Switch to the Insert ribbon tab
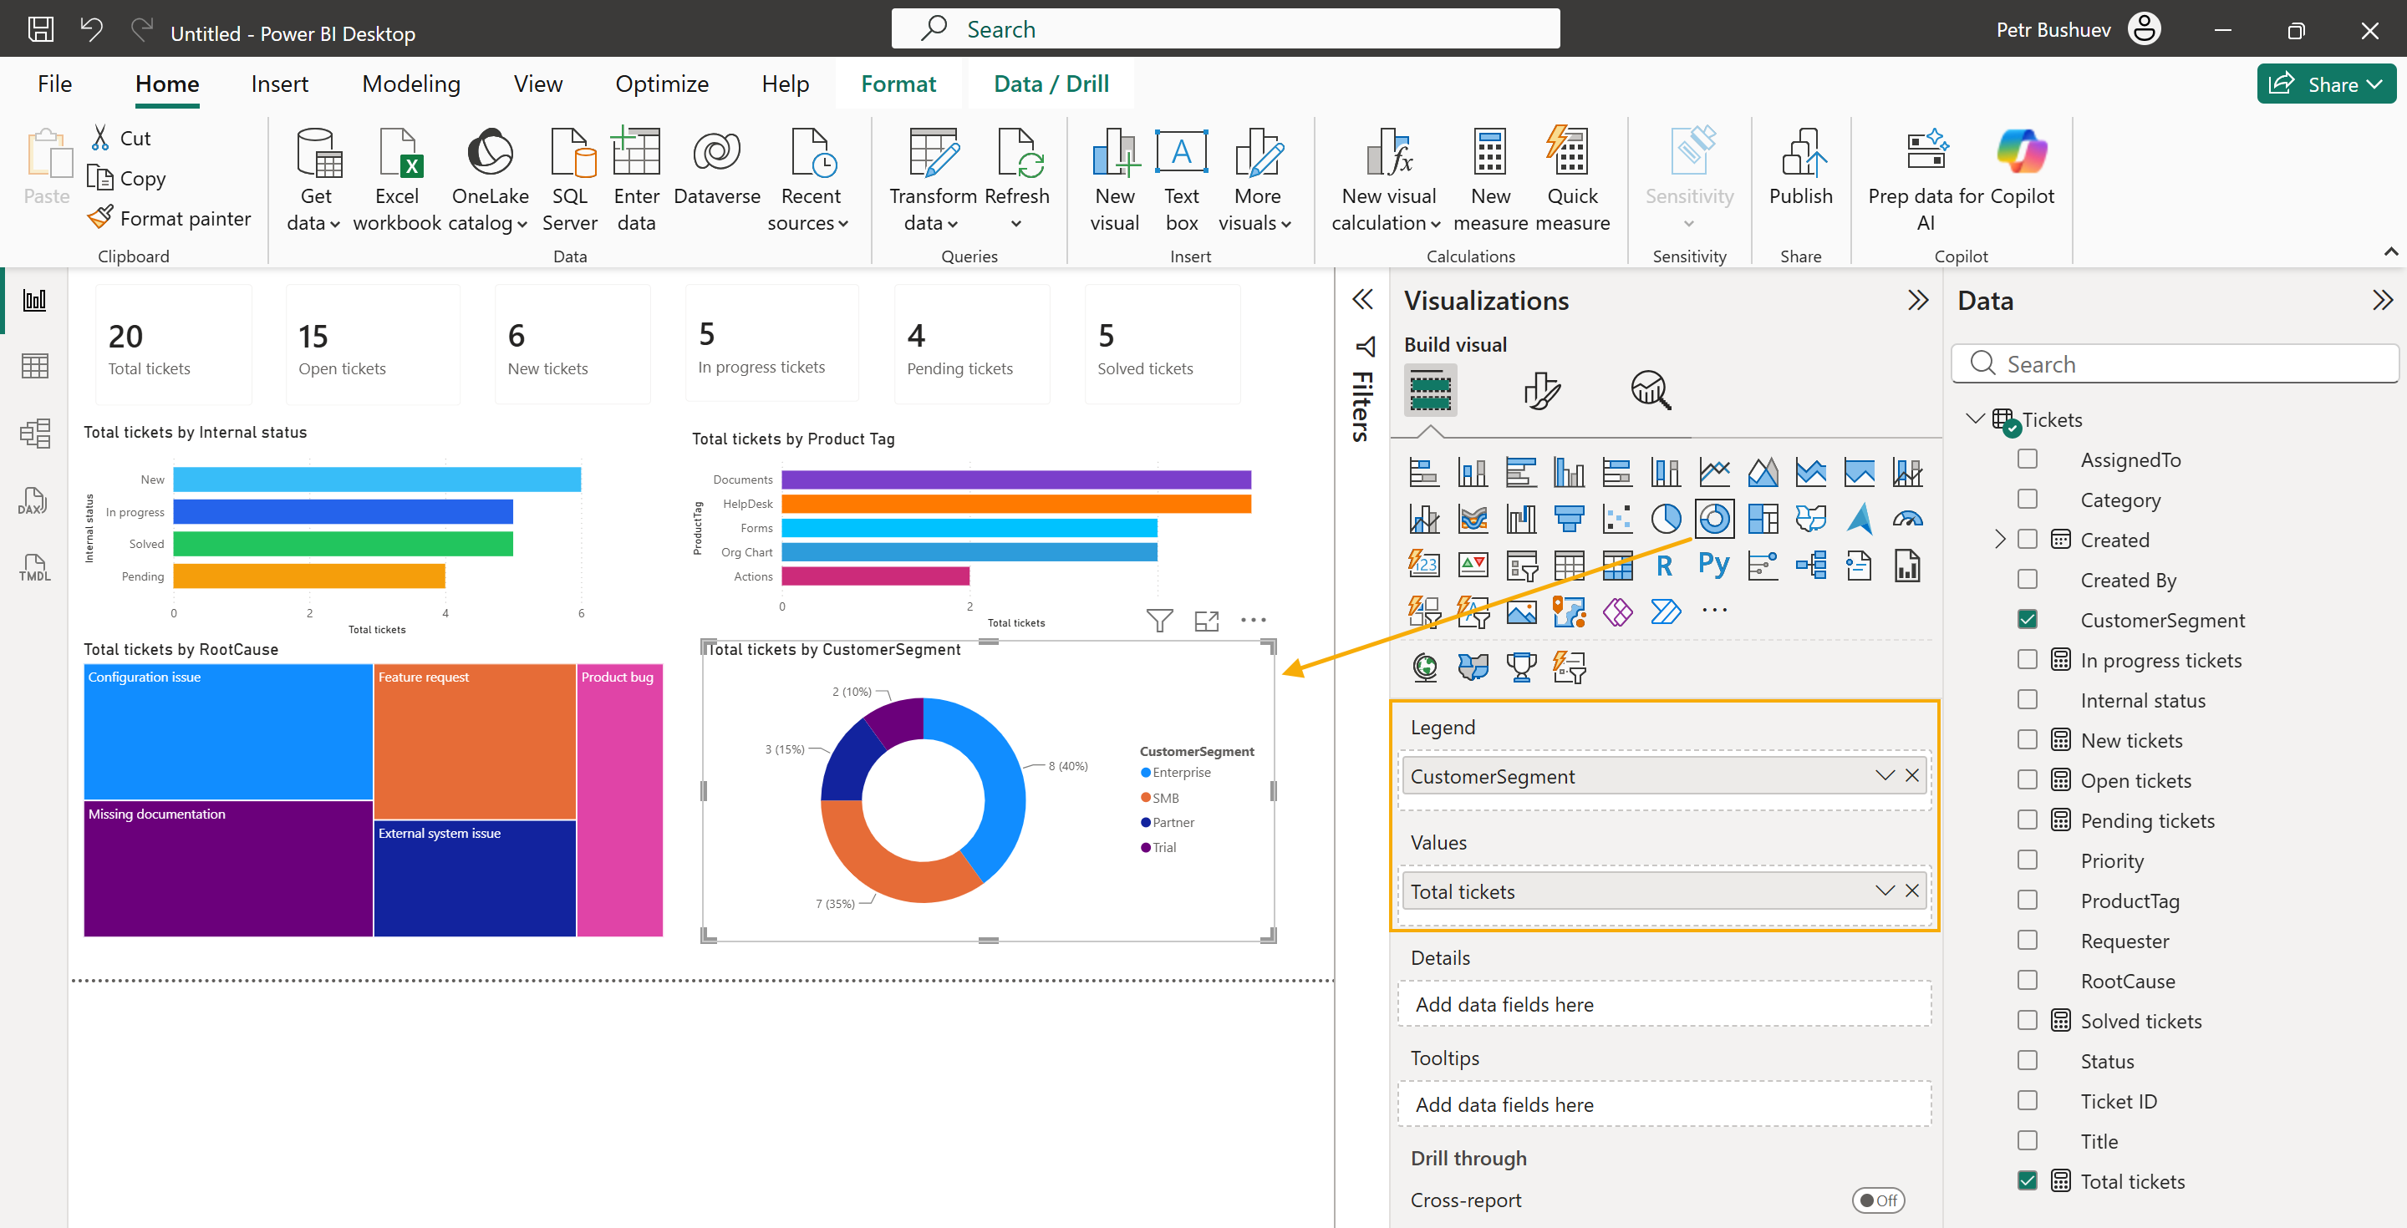This screenshot has width=2407, height=1228. (x=279, y=84)
